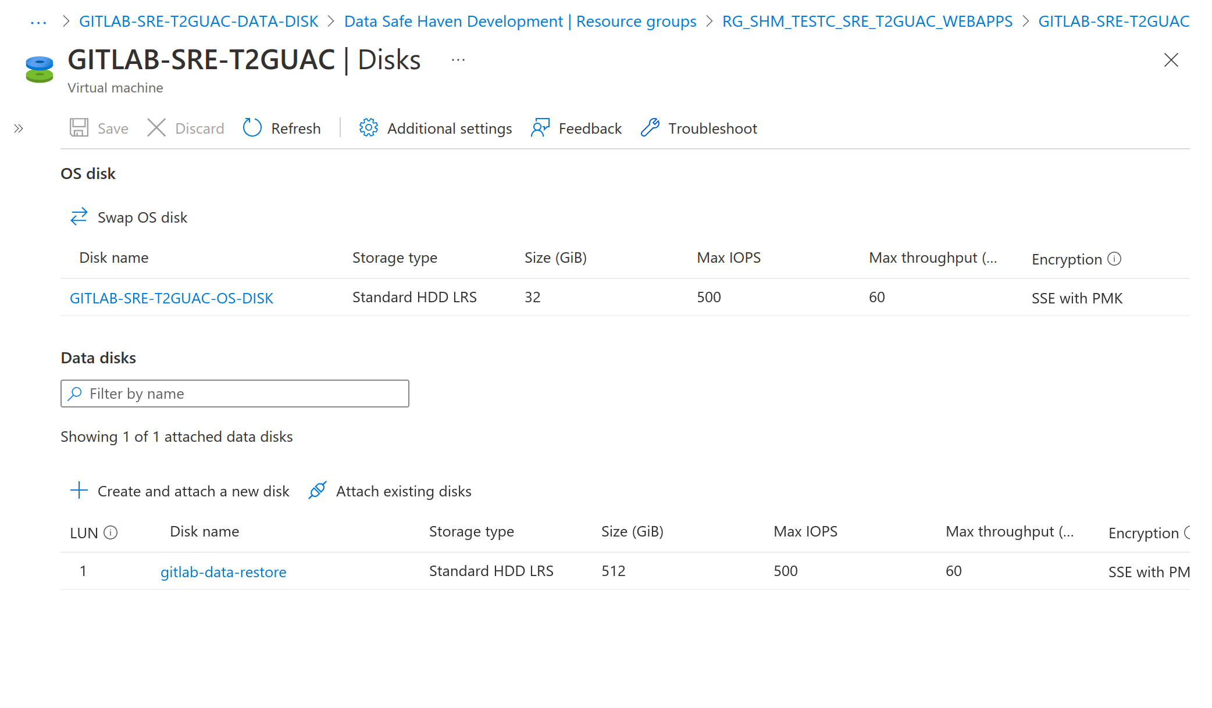Click the info icon next to LUN
Image resolution: width=1212 pixels, height=708 pixels.
(x=110, y=532)
